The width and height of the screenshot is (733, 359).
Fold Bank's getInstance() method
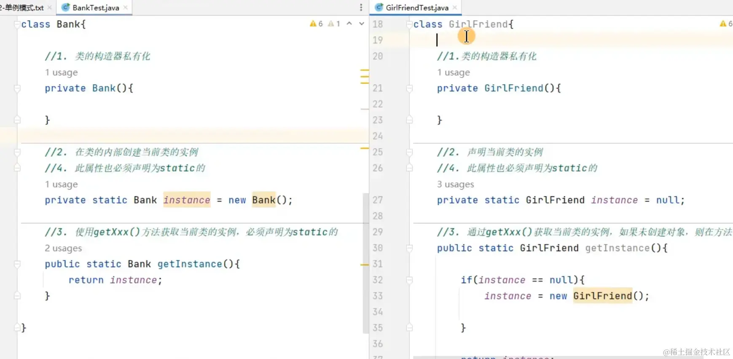click(17, 264)
